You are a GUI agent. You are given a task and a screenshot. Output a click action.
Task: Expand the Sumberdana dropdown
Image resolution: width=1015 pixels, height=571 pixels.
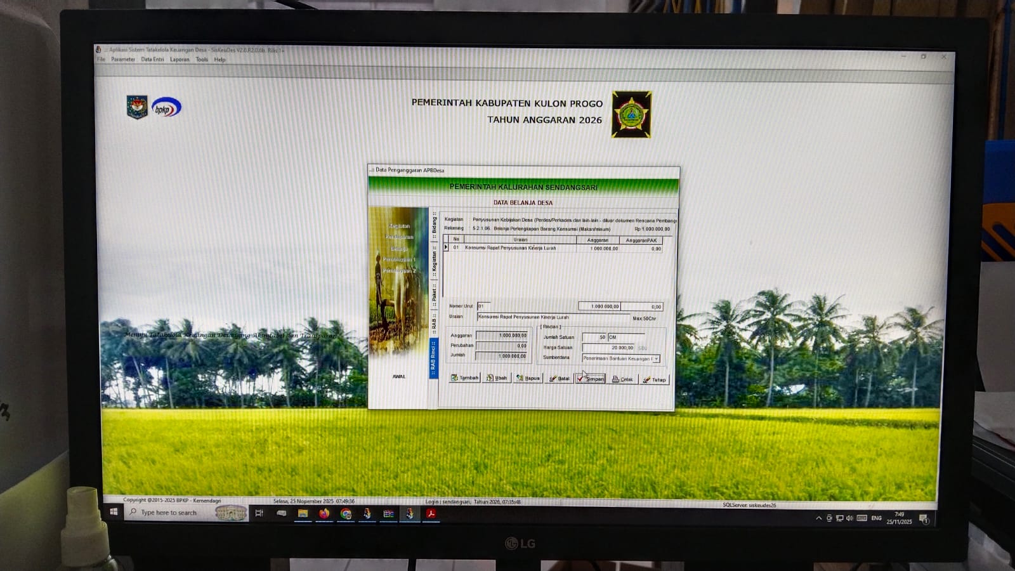[x=657, y=358]
